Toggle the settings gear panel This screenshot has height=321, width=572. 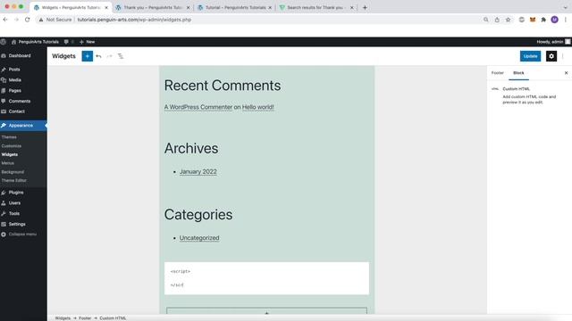pyautogui.click(x=551, y=56)
